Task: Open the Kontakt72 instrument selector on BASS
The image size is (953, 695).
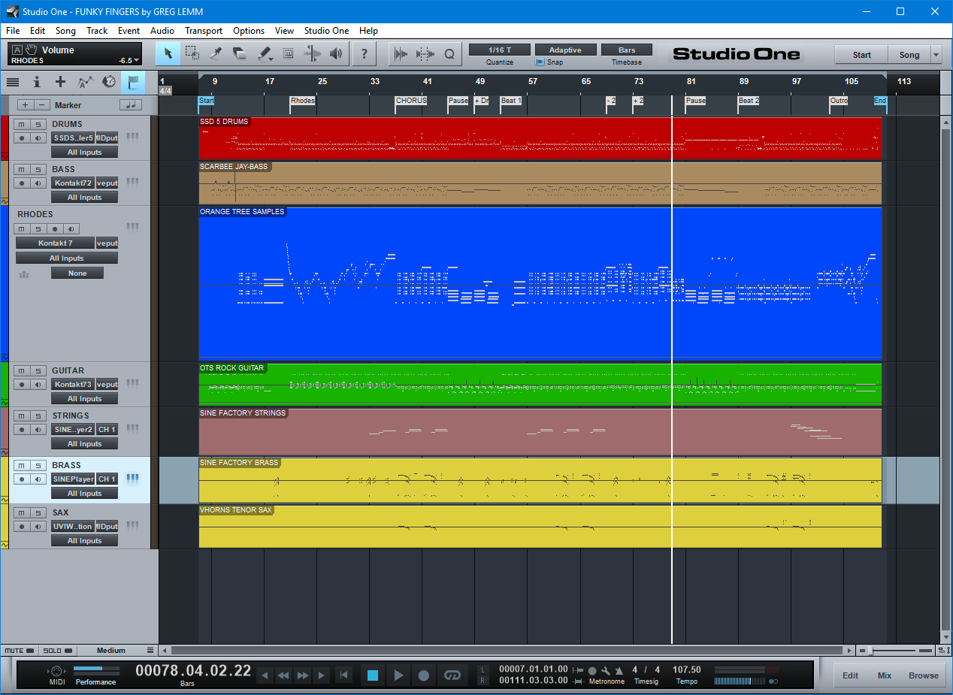Action: click(x=73, y=183)
